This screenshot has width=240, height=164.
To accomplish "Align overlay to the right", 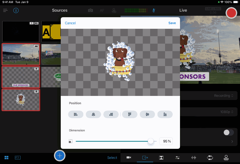I will [111, 114].
